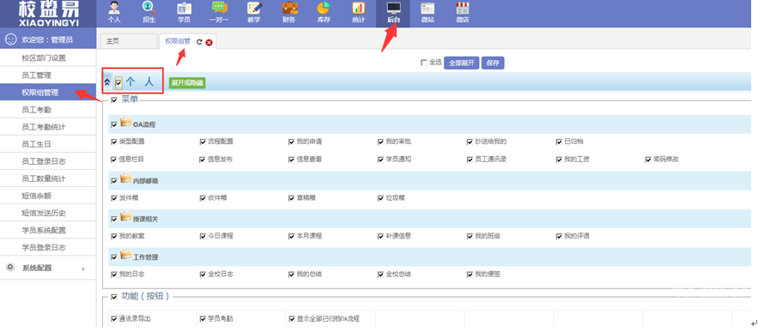
Task: Click the smiley welcome icon
Action: point(10,39)
